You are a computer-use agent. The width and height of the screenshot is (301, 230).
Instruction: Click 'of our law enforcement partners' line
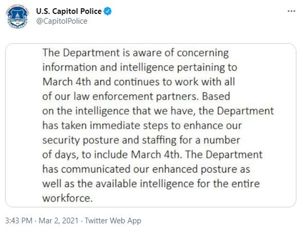[x=136, y=96]
